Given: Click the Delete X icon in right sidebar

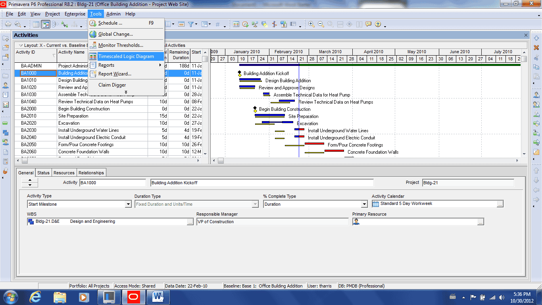Looking at the screenshot, I should (536, 48).
